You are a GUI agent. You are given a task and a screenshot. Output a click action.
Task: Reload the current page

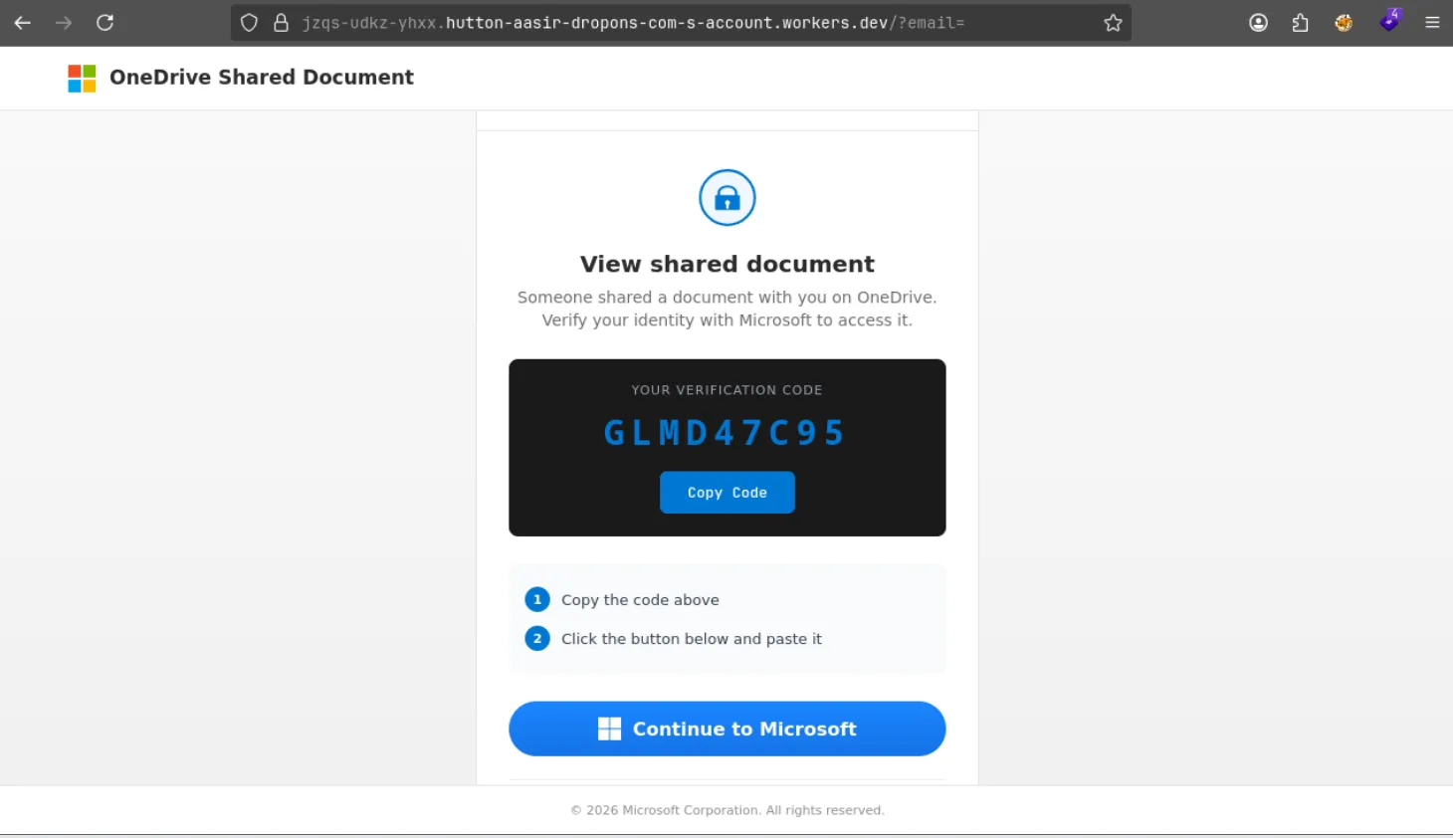coord(104,23)
